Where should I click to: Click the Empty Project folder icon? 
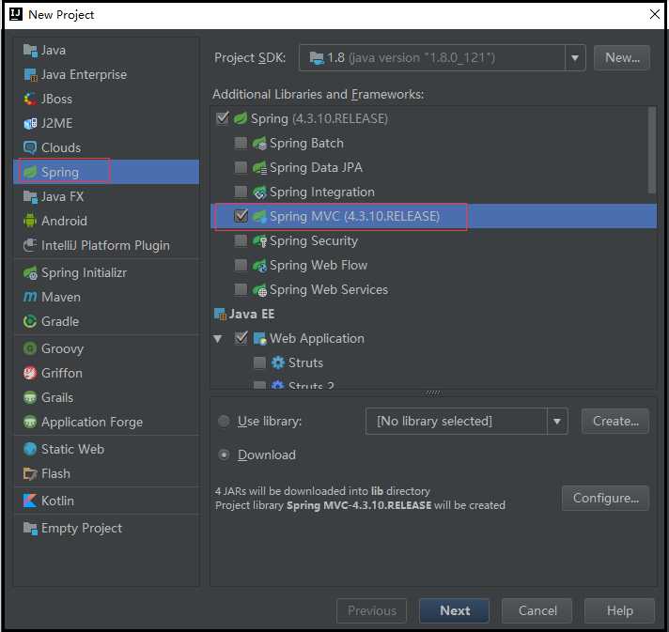pos(30,528)
